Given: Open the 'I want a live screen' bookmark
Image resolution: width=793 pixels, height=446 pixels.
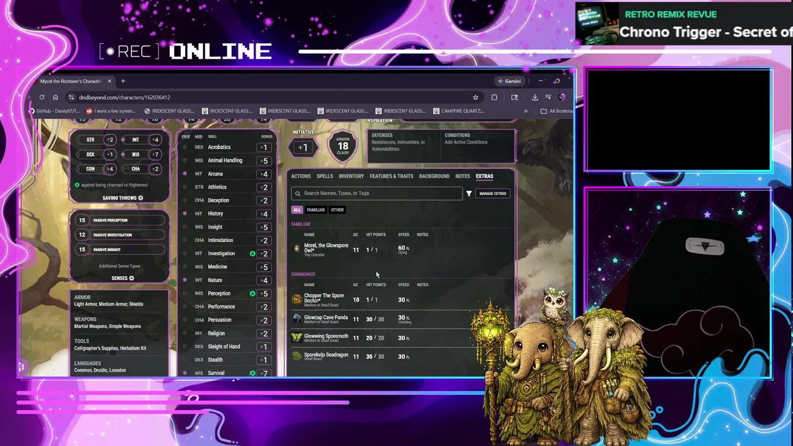Looking at the screenshot, I should (x=111, y=111).
